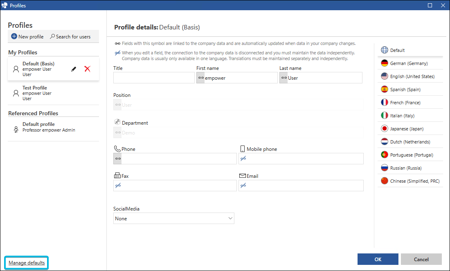The image size is (450, 271).
Task: Click the Cancel button
Action: tap(421, 259)
